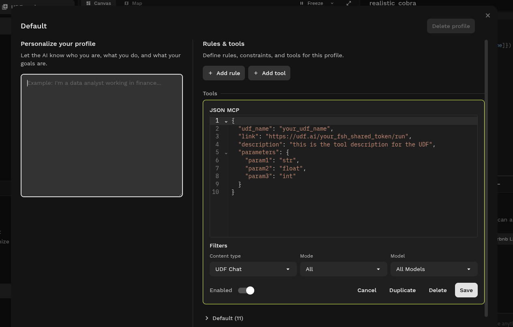This screenshot has height=327, width=513.
Task: Click the expand fullscreen arrow icon
Action: pyautogui.click(x=348, y=3)
